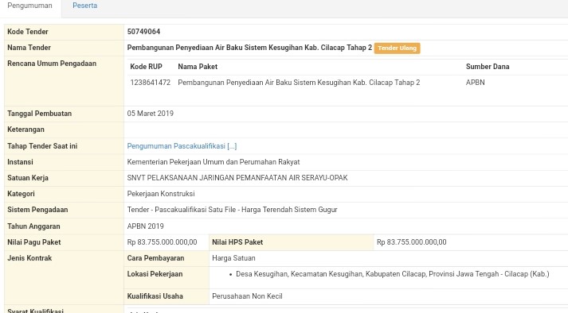Click the Desa Kesugihan work location entry
Screen dimensions: 568x313
[392, 274]
